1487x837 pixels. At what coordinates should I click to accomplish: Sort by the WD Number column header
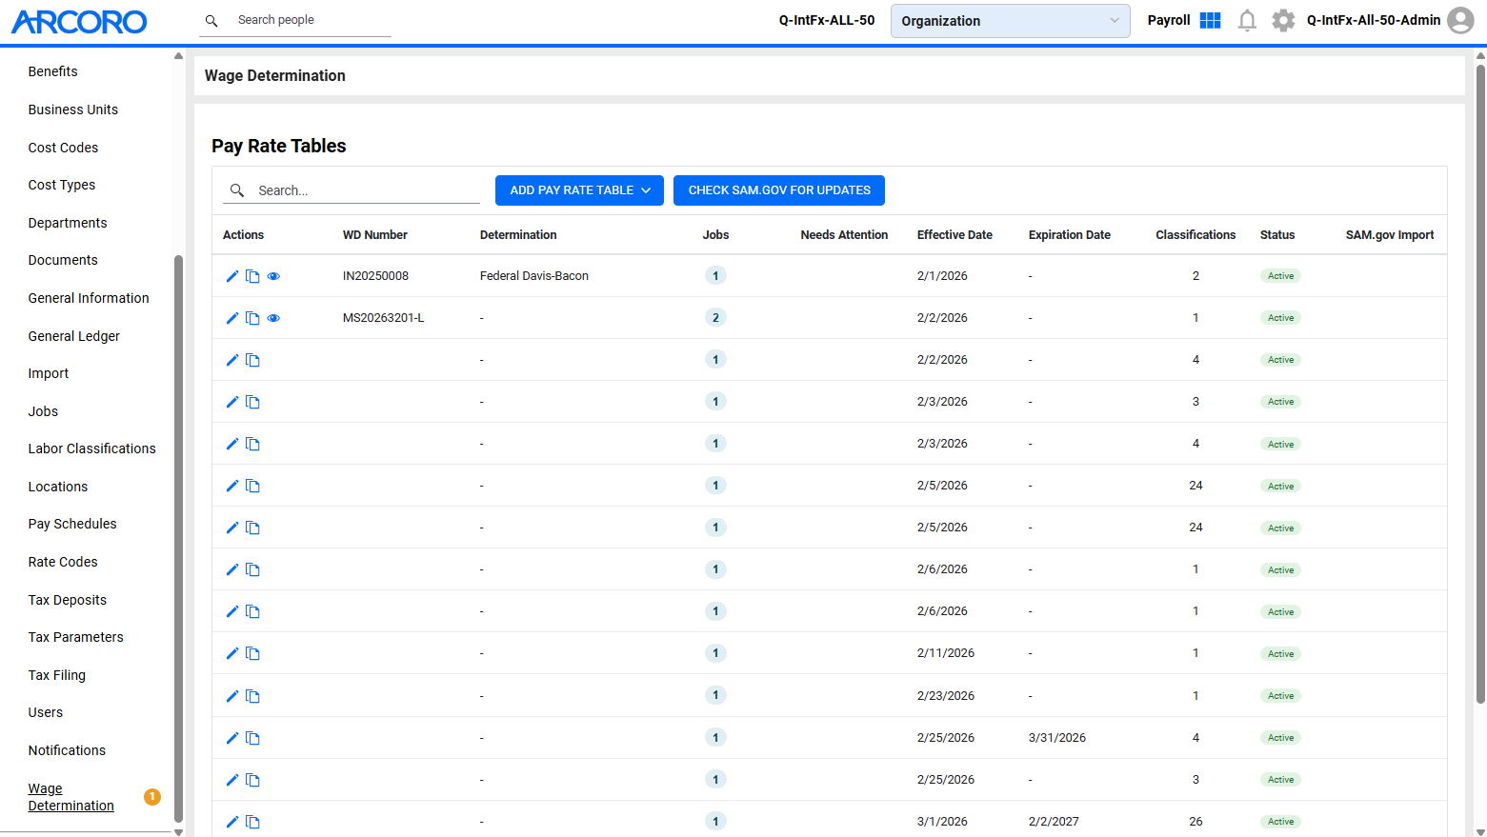coord(375,235)
